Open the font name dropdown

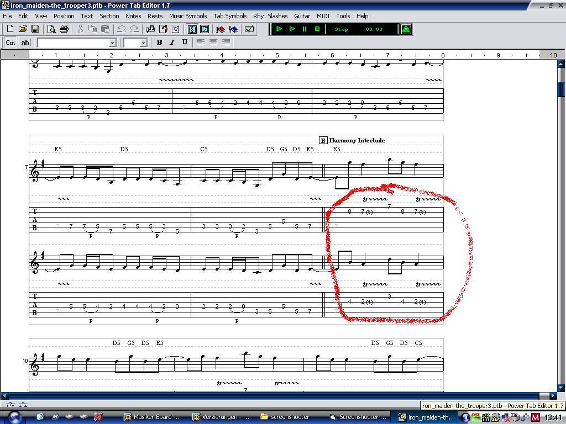[x=112, y=43]
